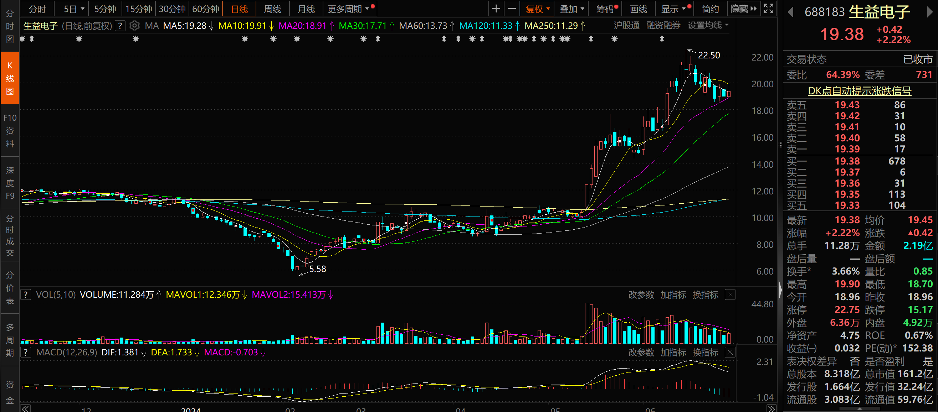Image resolution: width=938 pixels, height=412 pixels.
Task: Close the MACD indicator panel
Action: click(x=730, y=352)
